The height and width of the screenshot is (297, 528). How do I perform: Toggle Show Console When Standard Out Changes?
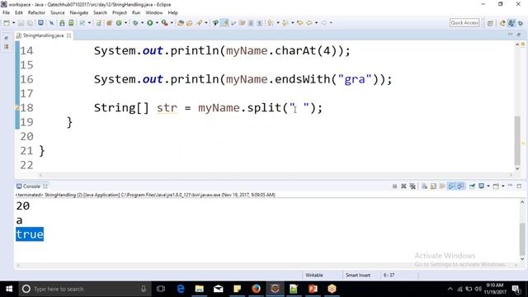coord(451,186)
